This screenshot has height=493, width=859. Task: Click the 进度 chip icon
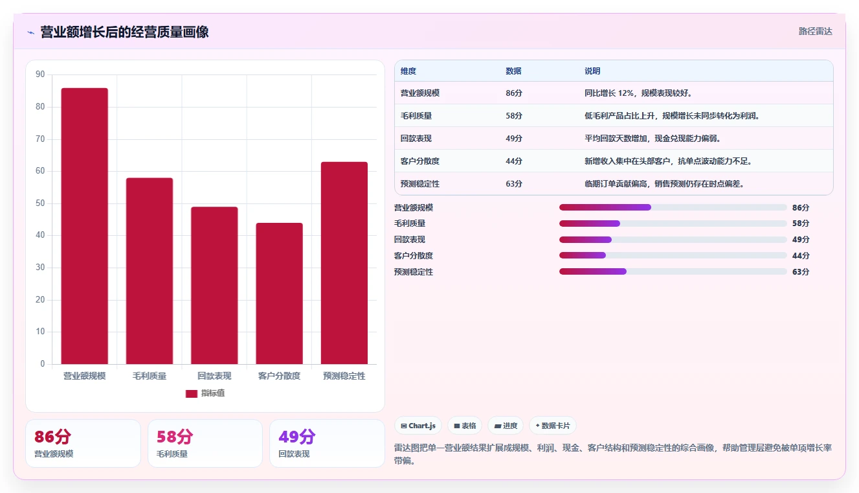(497, 426)
